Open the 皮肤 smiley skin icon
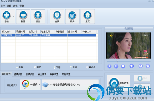The height and width of the screenshot is (101, 154). (x=57, y=15)
